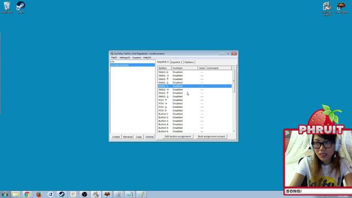Open File Explorer from the taskbar
This screenshot has width=352, height=198.
click(15, 194)
